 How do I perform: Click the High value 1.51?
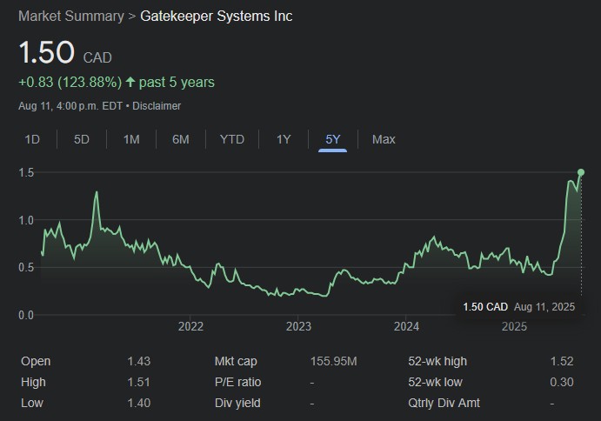(139, 382)
